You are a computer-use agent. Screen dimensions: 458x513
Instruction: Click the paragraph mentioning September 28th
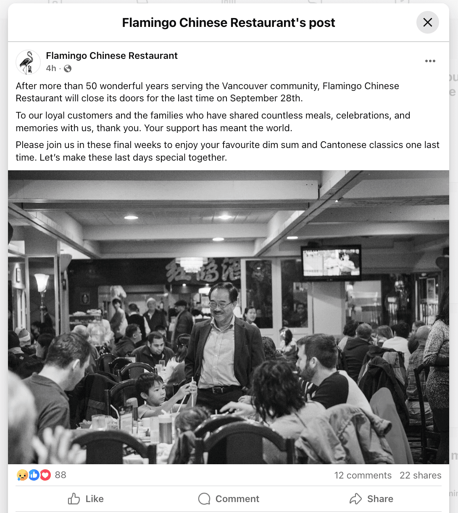208,92
